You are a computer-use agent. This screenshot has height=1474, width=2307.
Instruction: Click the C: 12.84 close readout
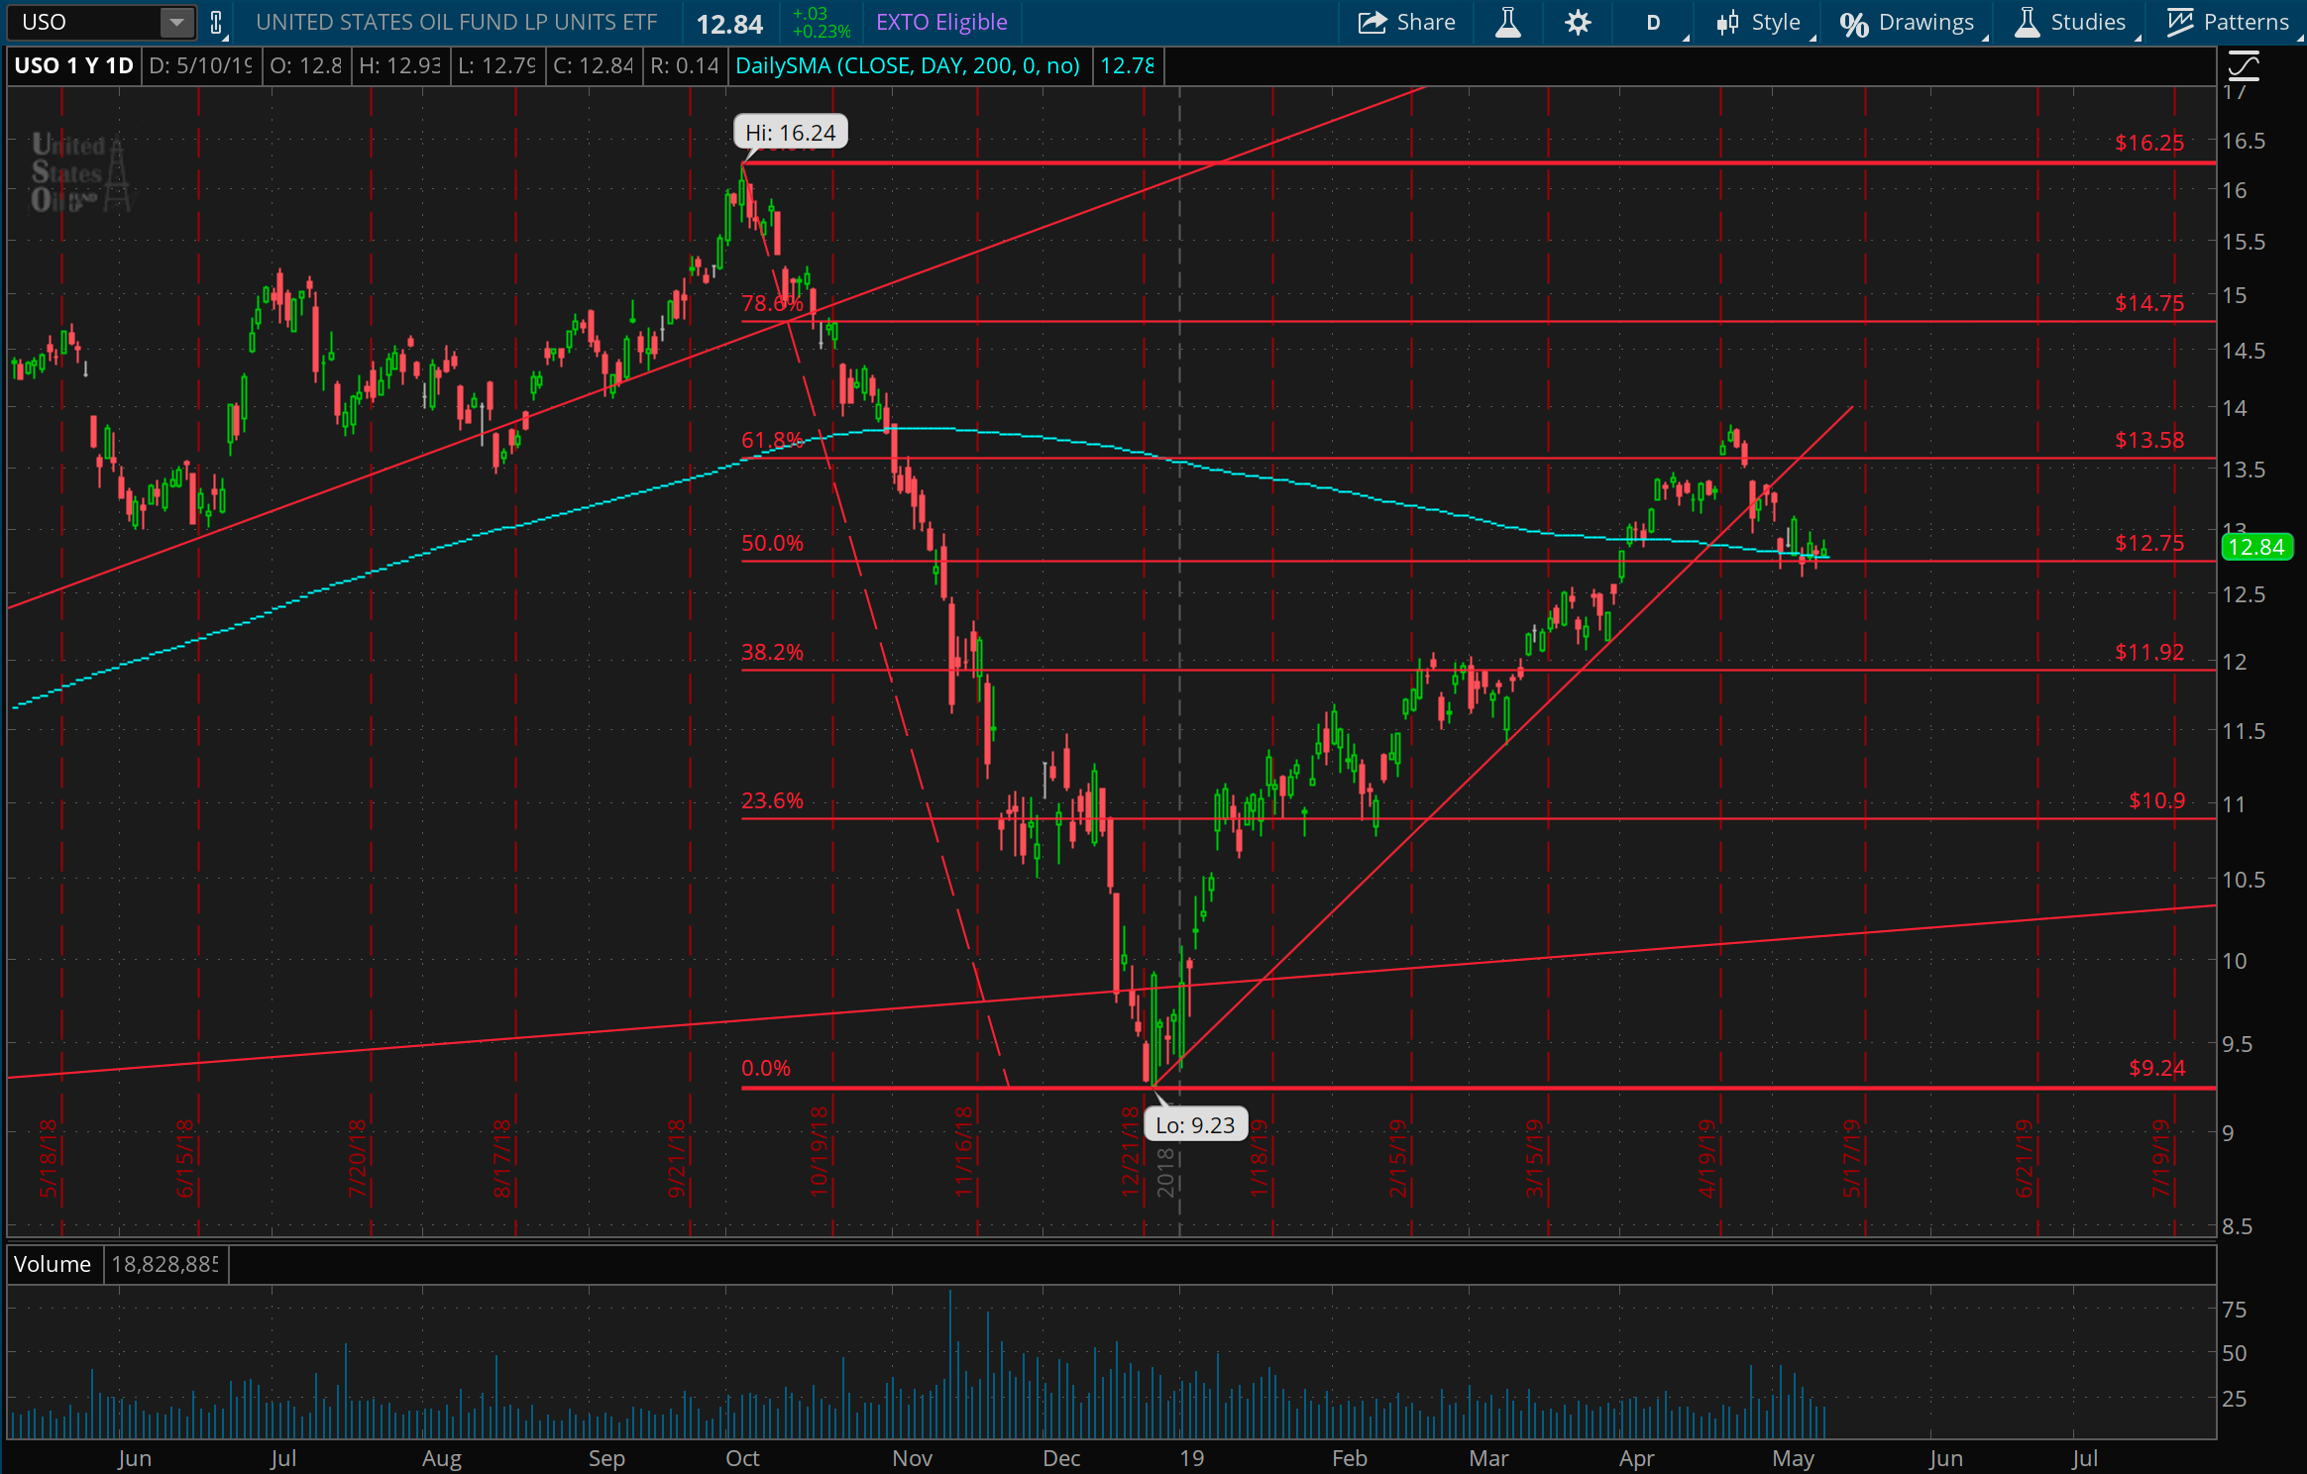click(593, 66)
